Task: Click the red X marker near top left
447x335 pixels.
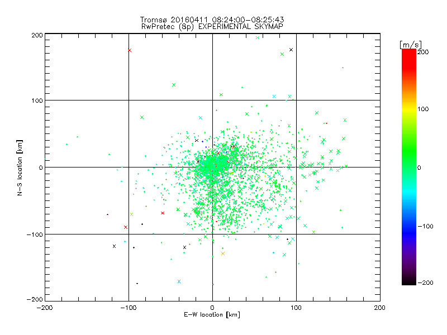Action: point(130,50)
